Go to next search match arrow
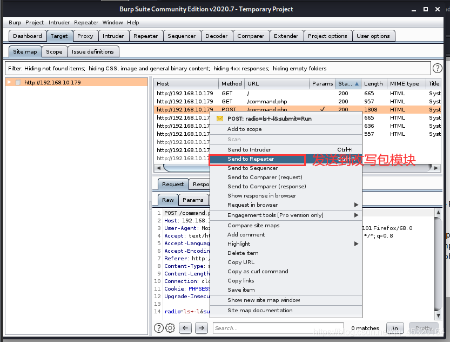 pyautogui.click(x=202, y=328)
